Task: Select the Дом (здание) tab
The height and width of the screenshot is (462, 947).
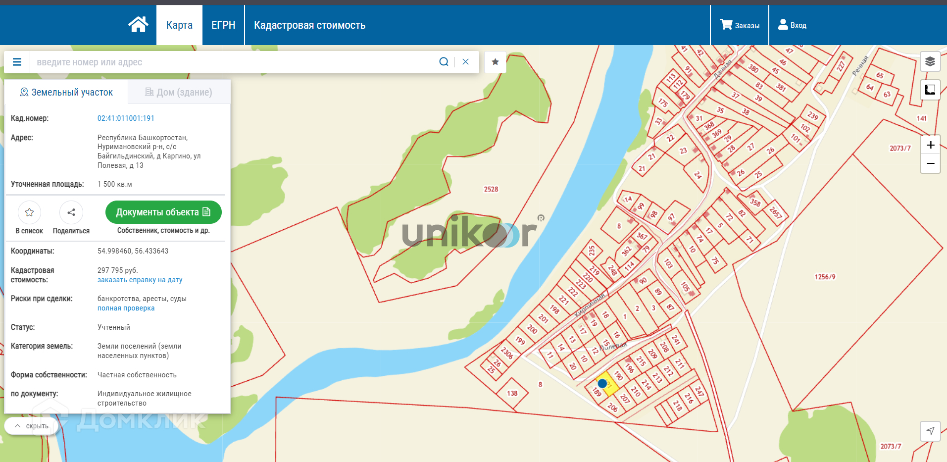Action: coord(179,92)
